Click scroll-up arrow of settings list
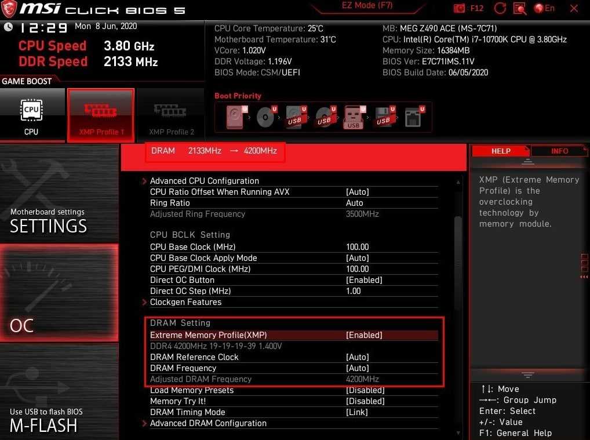This screenshot has height=440, width=590. click(x=458, y=182)
